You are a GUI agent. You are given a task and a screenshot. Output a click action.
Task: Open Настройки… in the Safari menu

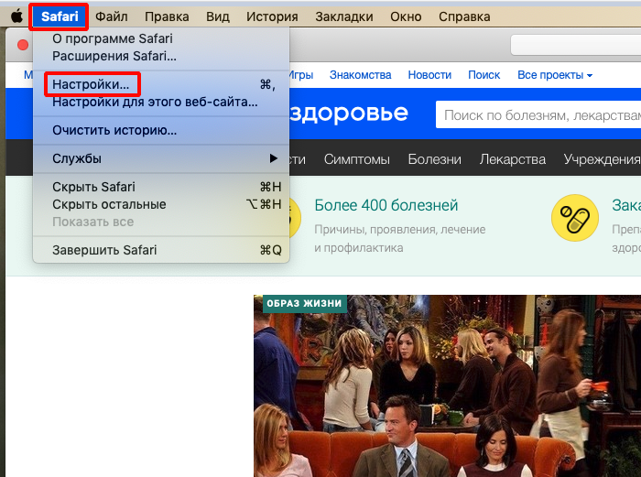click(x=161, y=84)
